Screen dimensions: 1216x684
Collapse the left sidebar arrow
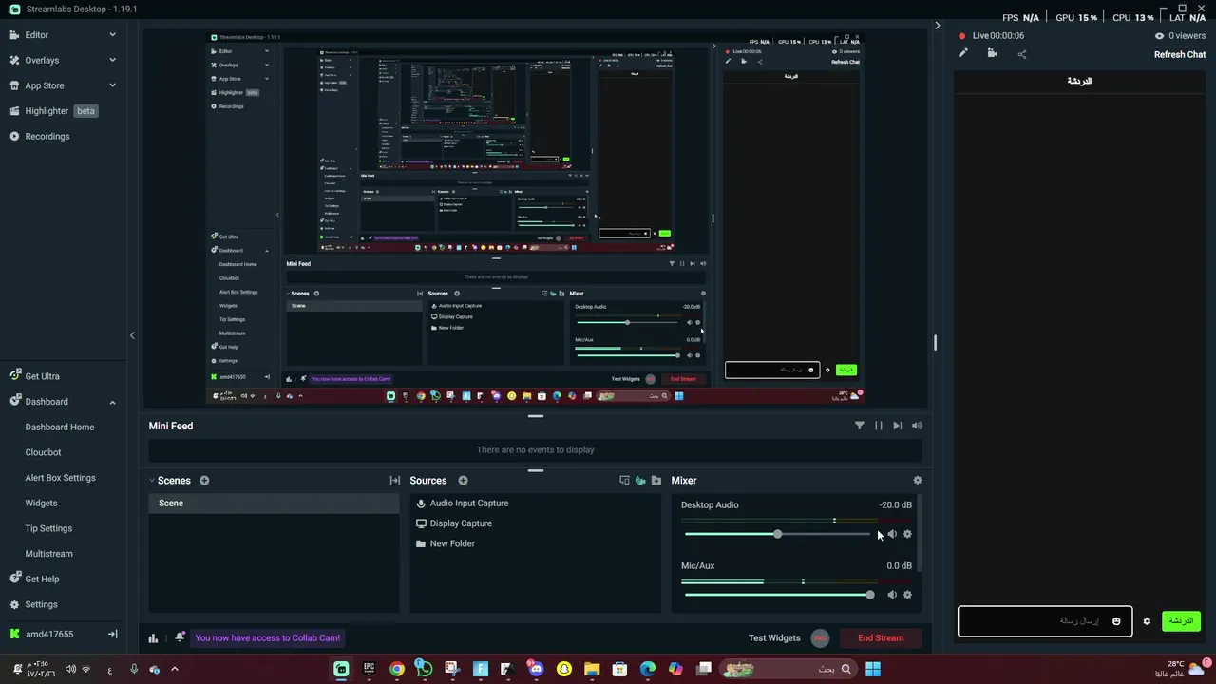132,335
